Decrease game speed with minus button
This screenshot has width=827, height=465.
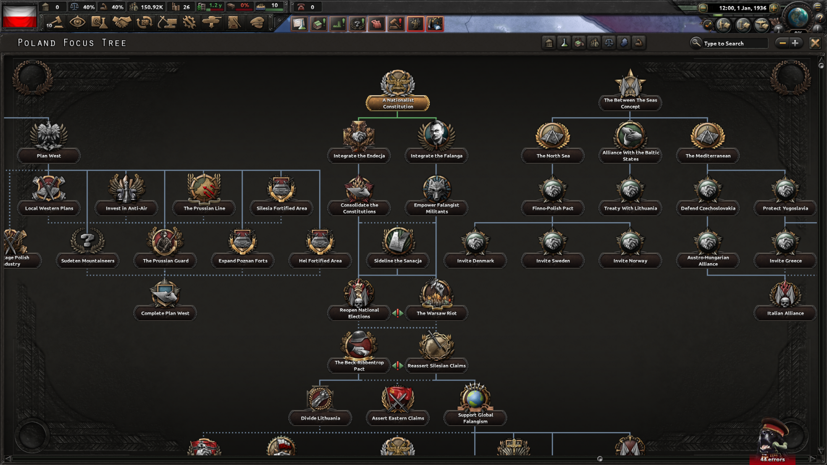click(x=703, y=8)
